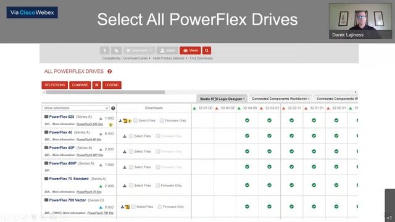The width and height of the screenshot is (395, 222).
Task: Select Studio 5000 Logix Designer tab
Action: point(222,99)
